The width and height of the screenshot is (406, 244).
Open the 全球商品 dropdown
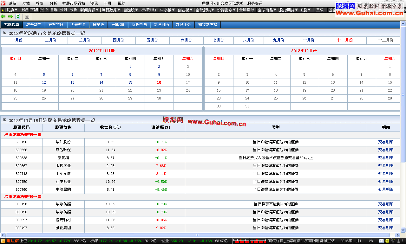pyautogui.click(x=267, y=10)
